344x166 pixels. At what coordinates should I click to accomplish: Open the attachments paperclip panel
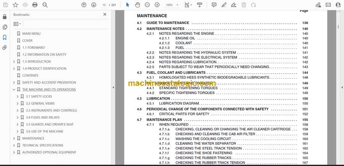(x=5, y=48)
